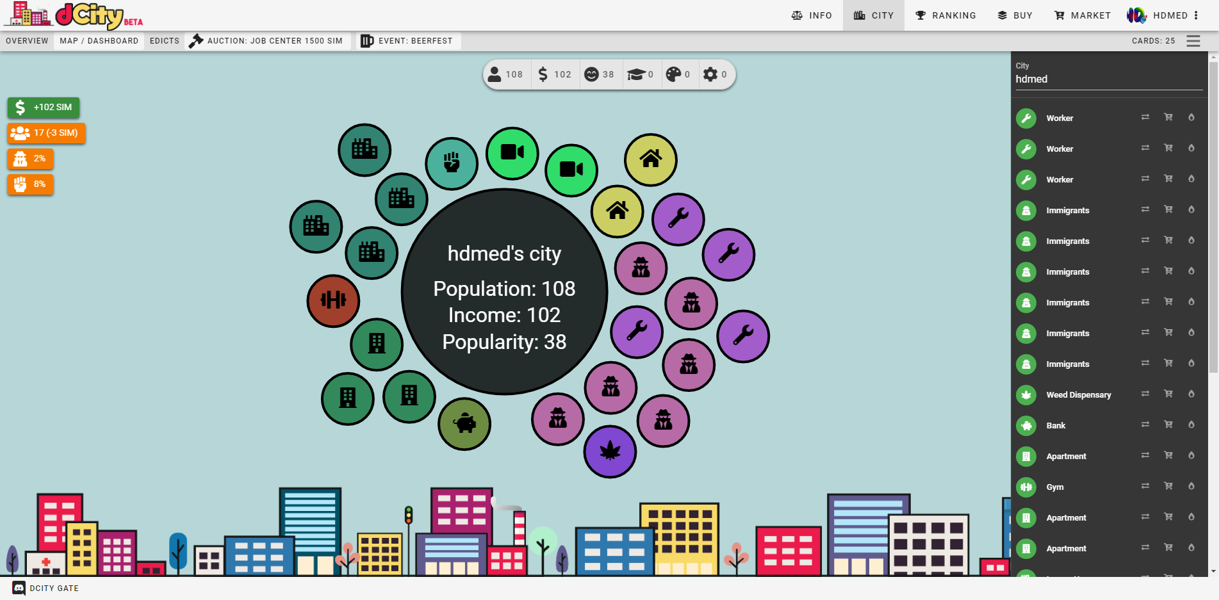
Task: Click the topmost yellow house circle
Action: [651, 159]
